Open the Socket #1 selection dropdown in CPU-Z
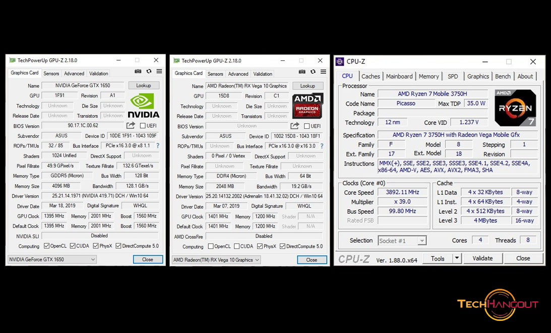 [402, 241]
